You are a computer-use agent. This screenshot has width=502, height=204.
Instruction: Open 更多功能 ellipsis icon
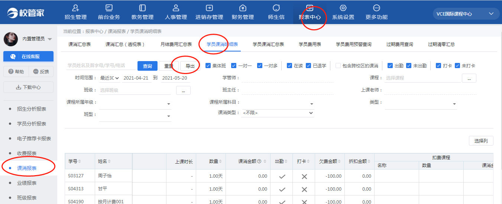[x=376, y=8]
